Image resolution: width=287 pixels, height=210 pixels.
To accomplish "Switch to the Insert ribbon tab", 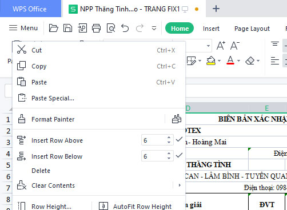I will click(211, 29).
